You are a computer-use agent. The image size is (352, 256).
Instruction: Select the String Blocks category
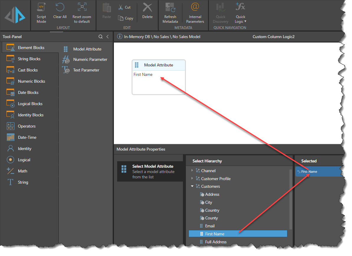click(29, 59)
